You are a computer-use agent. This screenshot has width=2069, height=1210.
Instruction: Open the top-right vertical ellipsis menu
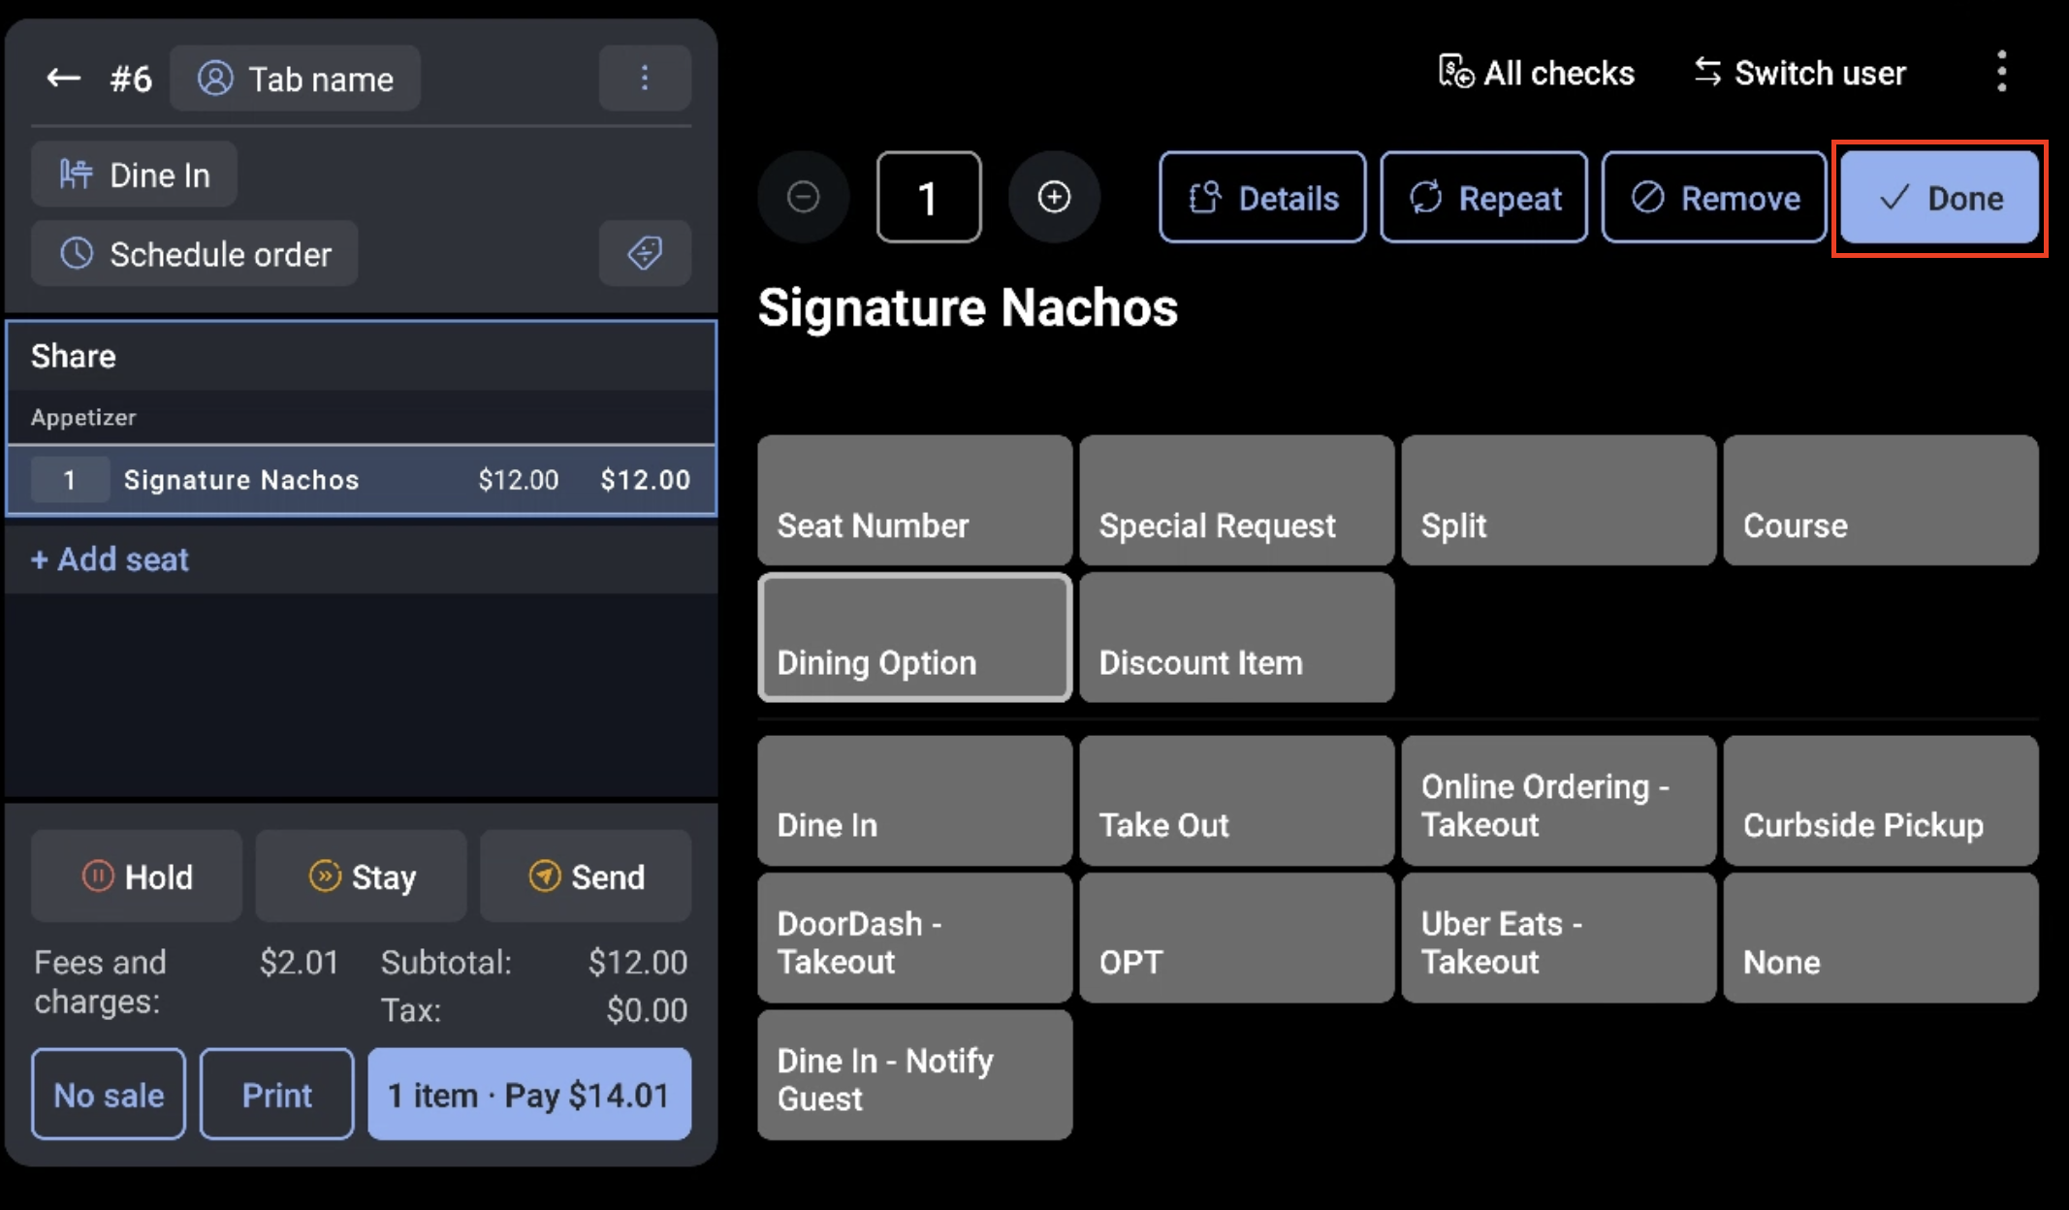point(2001,72)
